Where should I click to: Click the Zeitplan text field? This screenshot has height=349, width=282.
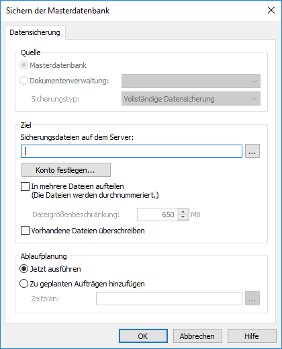click(x=169, y=299)
